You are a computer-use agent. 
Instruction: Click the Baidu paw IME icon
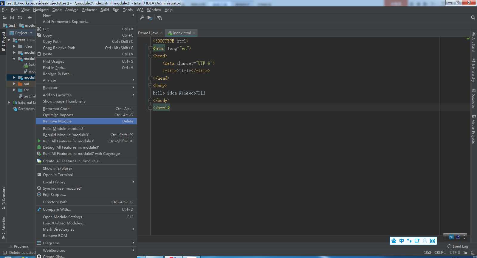pyautogui.click(x=394, y=241)
